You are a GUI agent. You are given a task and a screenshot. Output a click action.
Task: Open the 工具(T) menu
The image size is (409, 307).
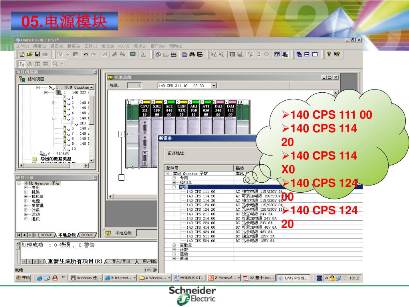[x=91, y=46]
